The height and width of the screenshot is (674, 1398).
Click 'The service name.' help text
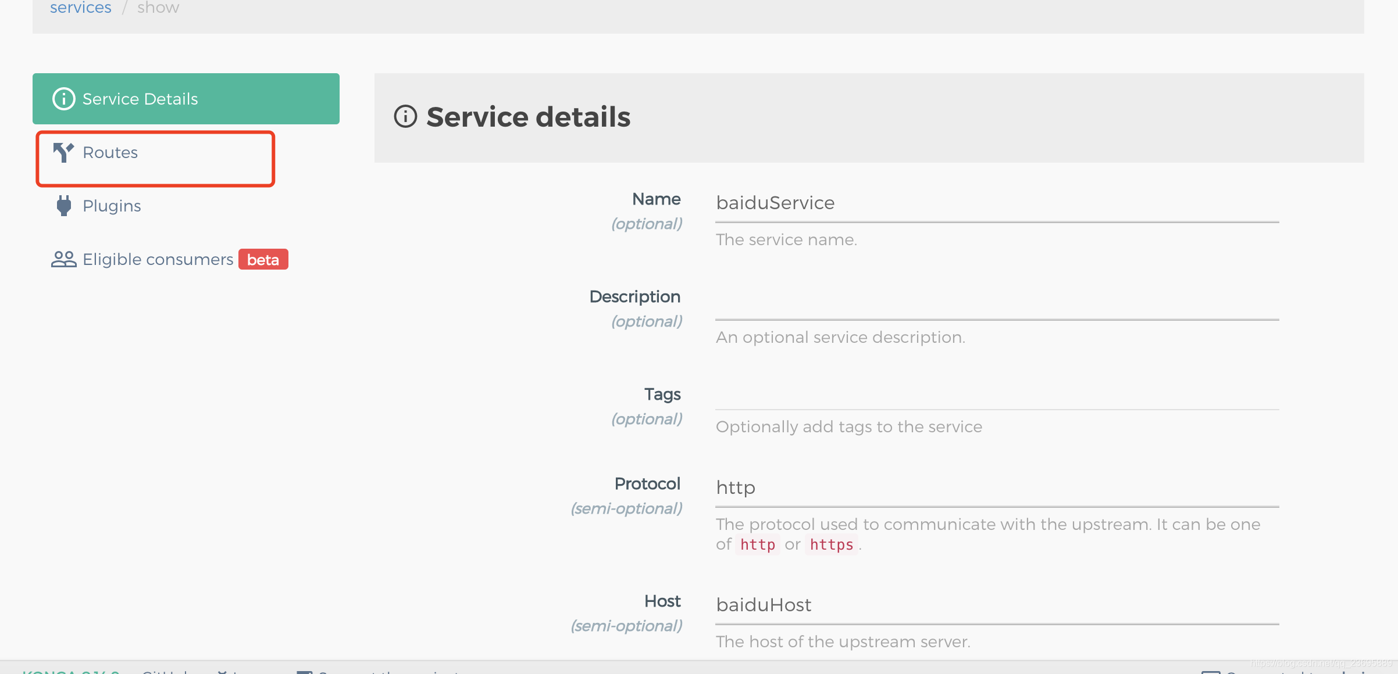[786, 240]
